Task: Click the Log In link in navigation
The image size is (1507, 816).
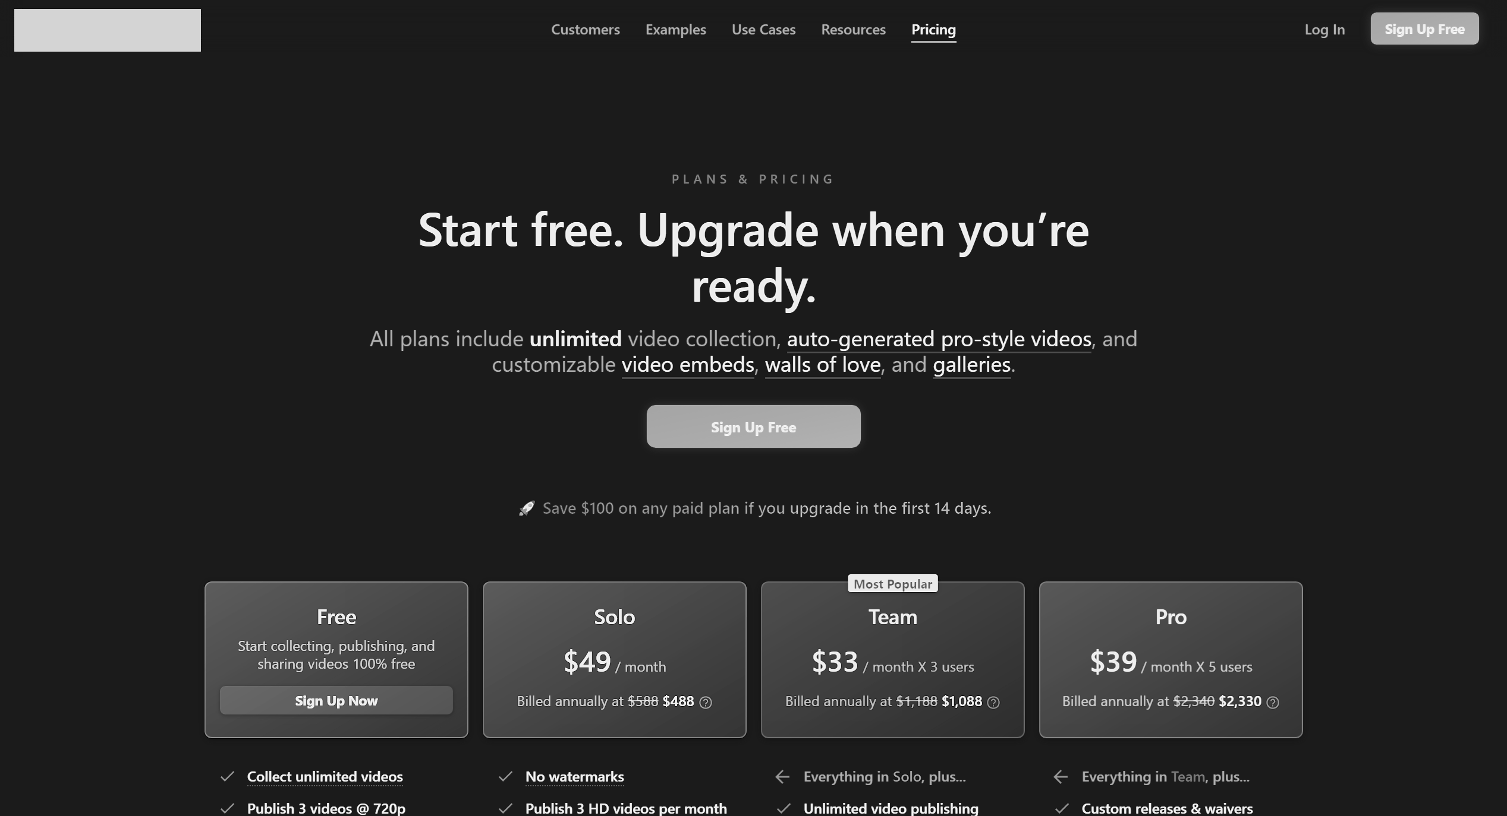Action: [1324, 28]
